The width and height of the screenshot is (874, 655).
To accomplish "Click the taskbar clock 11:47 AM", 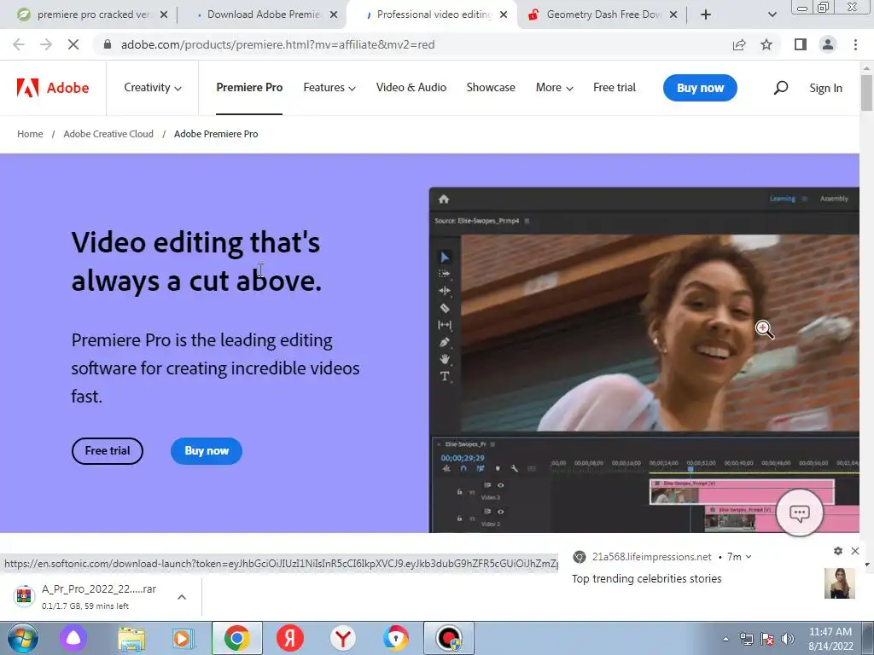I will [830, 638].
